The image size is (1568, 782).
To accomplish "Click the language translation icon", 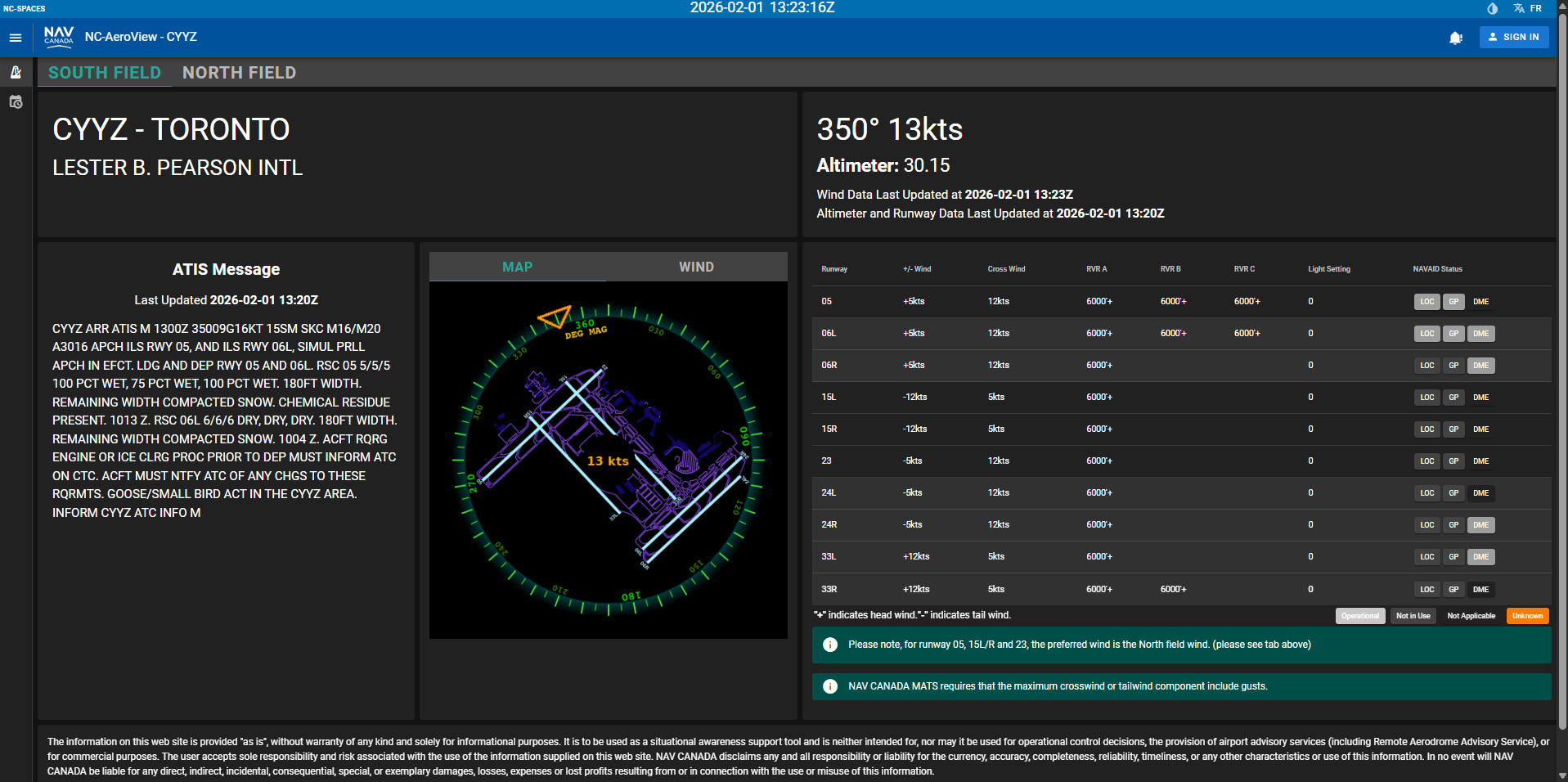I will click(x=1520, y=8).
